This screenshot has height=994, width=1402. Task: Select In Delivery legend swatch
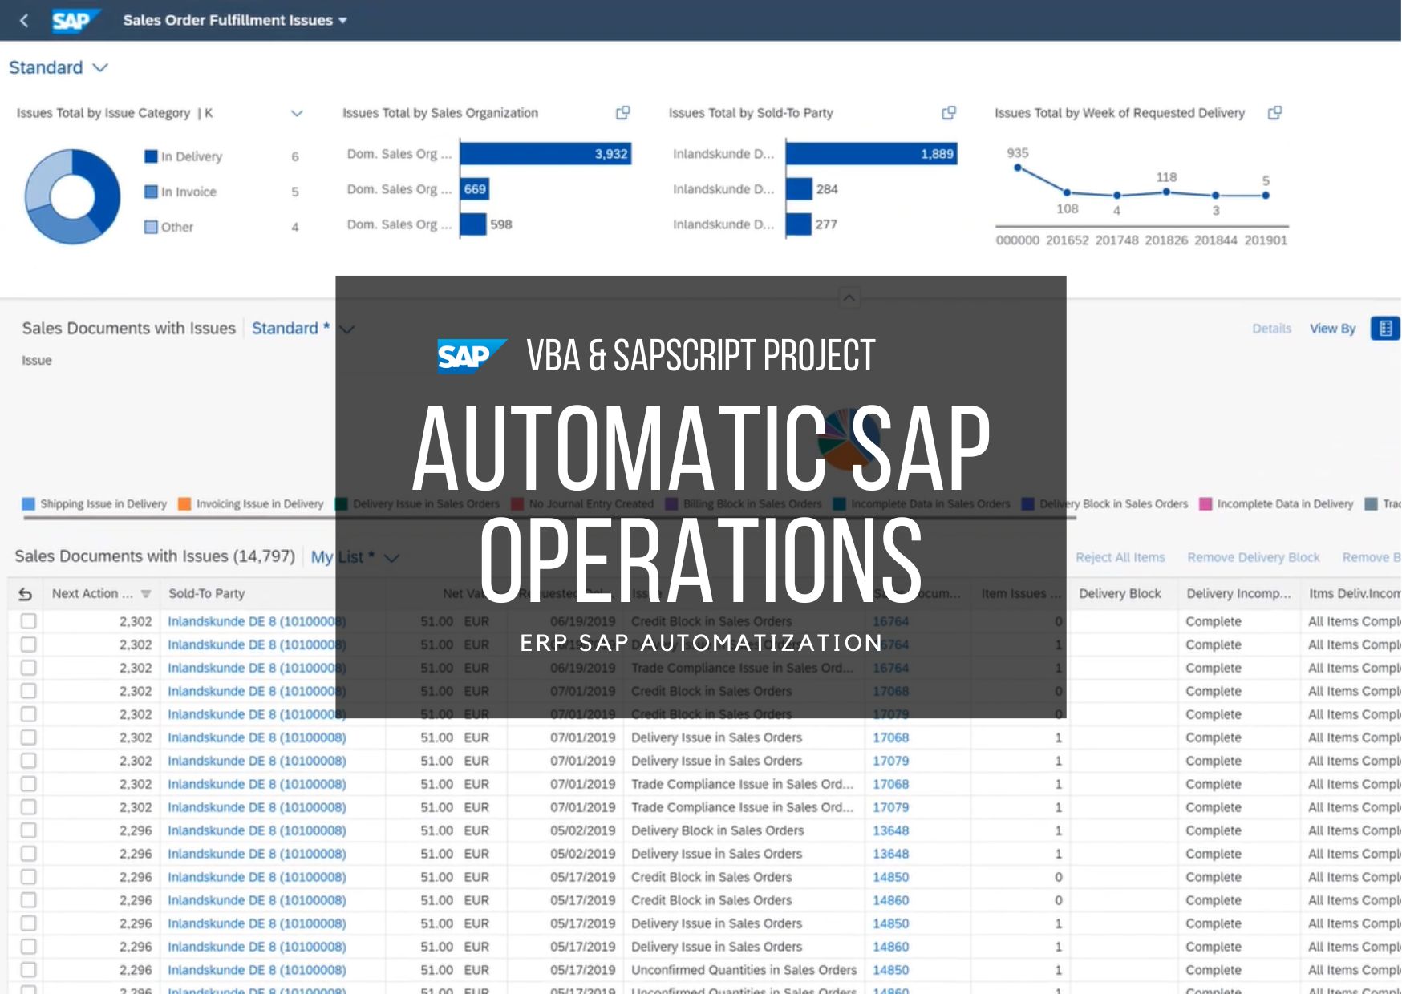tap(151, 156)
